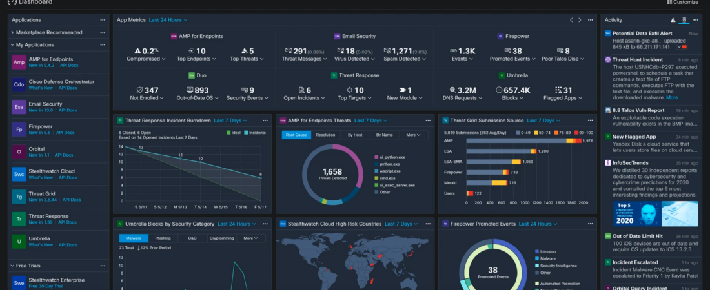The width and height of the screenshot is (710, 290).
Task: Collapse My Applications section
Action: 12,45
